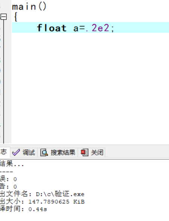
Task: Collapse the main function code fold marker
Action: 4,17
